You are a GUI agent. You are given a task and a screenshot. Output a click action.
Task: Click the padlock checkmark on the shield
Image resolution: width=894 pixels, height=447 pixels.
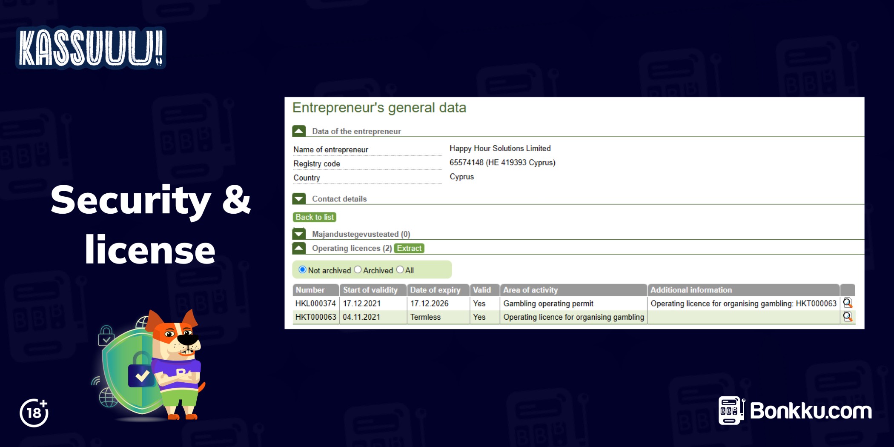click(x=141, y=375)
